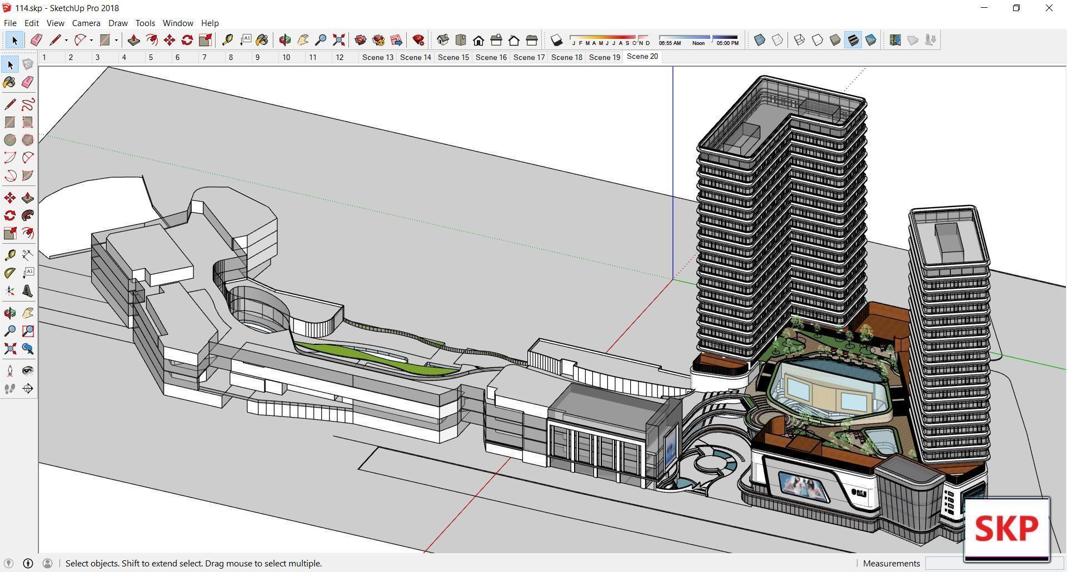Select the Move tool in top toolbar

click(169, 40)
